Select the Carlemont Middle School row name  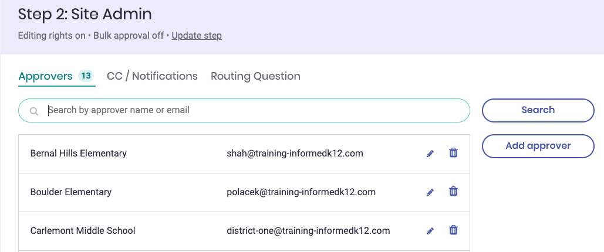click(83, 231)
